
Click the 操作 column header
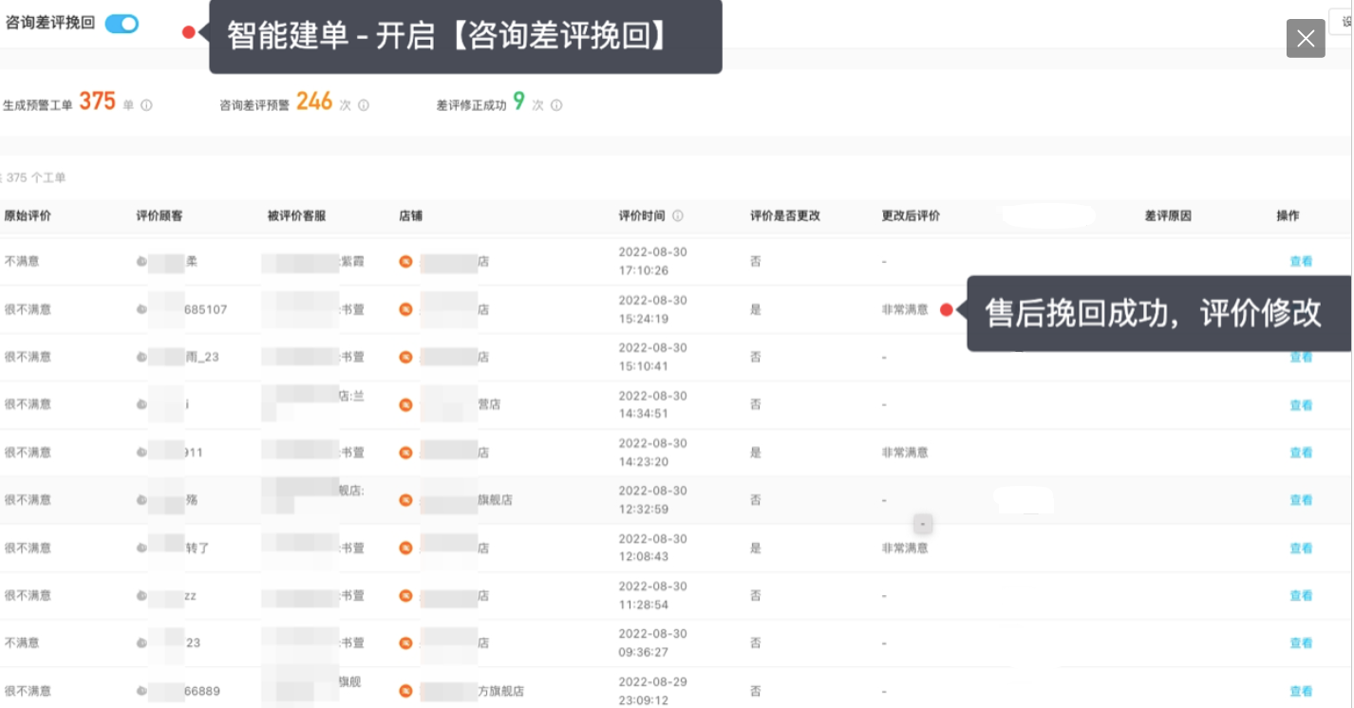1288,216
